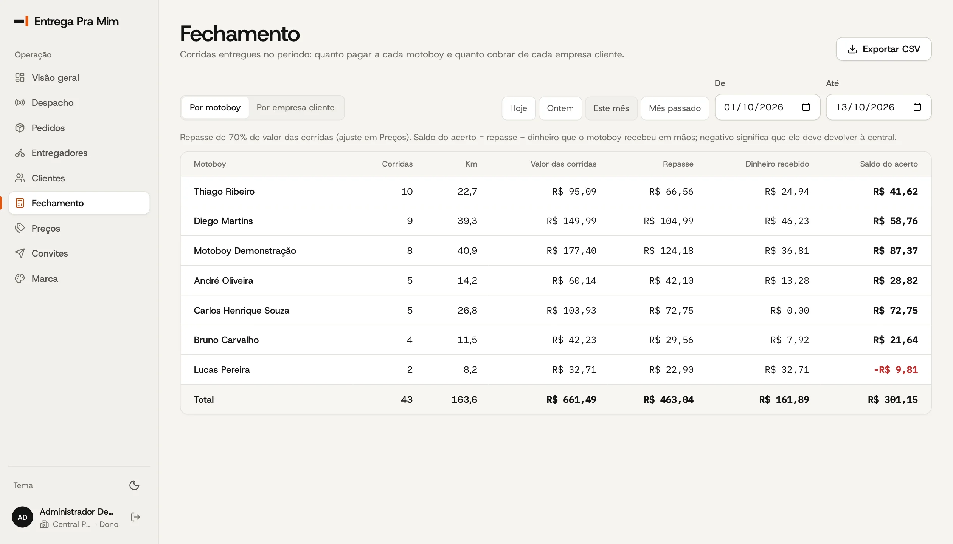Click the Entregadores motorcycle icon
This screenshot has height=544, width=953.
pos(20,153)
